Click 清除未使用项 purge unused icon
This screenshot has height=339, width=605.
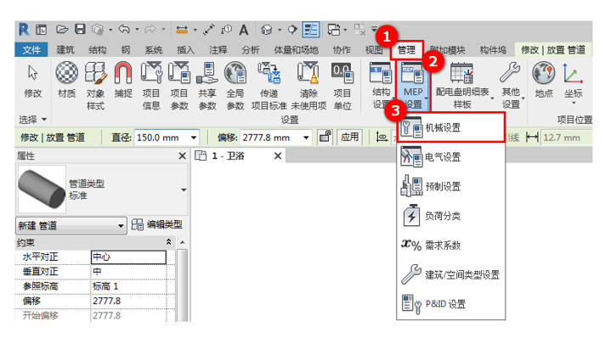(x=308, y=85)
